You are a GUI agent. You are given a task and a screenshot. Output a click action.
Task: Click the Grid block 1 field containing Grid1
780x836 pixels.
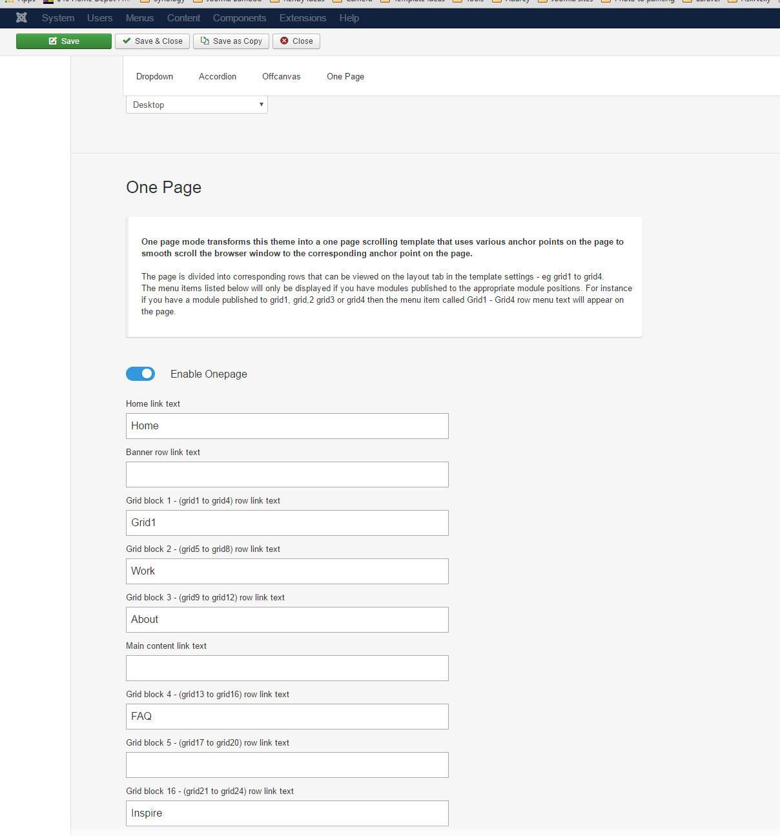[287, 523]
